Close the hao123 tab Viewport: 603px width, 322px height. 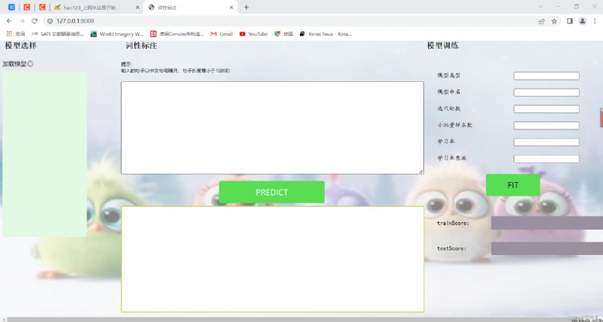pyautogui.click(x=137, y=8)
